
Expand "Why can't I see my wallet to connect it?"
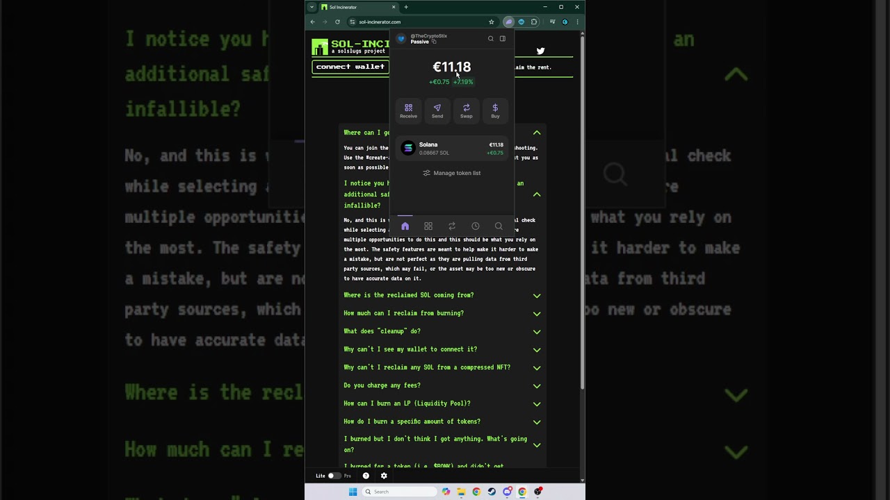442,349
